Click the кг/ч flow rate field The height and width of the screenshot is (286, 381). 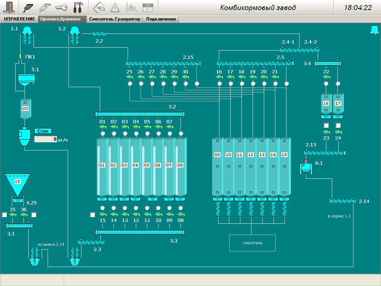(46, 139)
